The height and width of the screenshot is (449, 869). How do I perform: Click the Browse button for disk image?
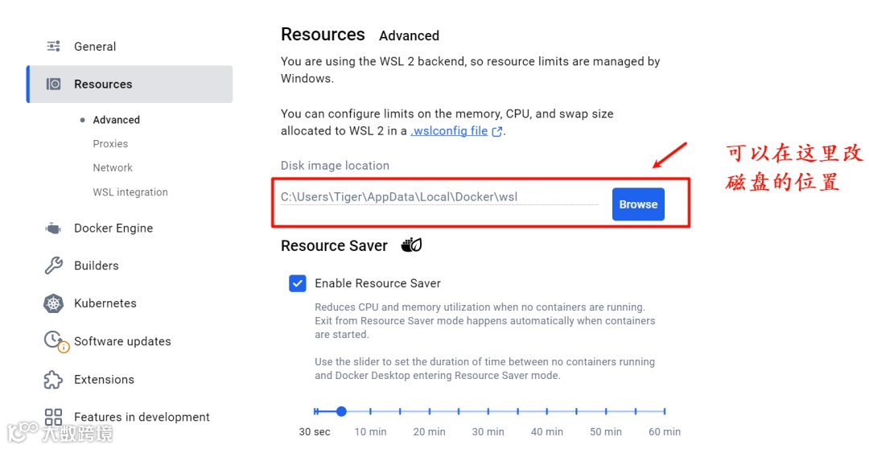[x=638, y=204]
